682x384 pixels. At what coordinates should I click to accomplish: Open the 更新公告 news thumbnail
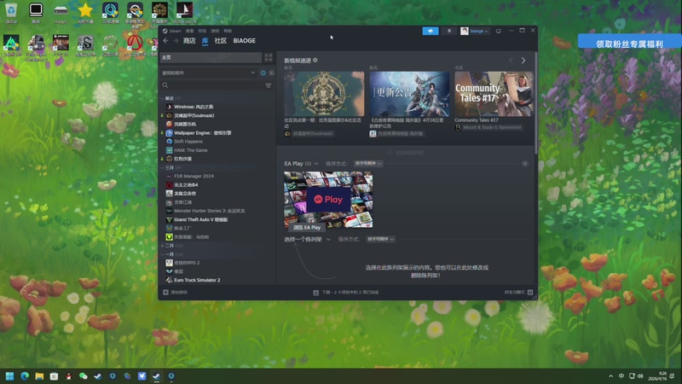click(409, 94)
